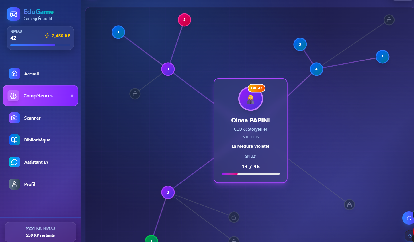Select the pink skill node numbered 2
The image size is (414, 242).
point(184,20)
